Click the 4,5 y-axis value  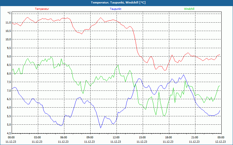click(x=9, y=133)
